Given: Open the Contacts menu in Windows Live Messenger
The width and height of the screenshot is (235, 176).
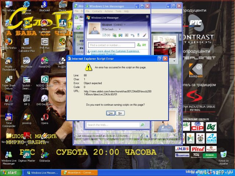Looking at the screenshot, I should 97,11.
